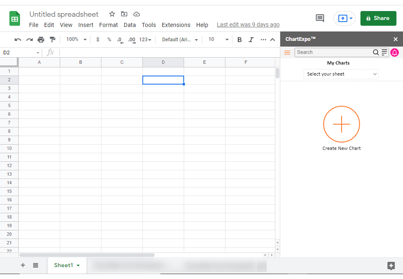
Task: Click the Untitled spreadsheet title
Action: click(64, 14)
